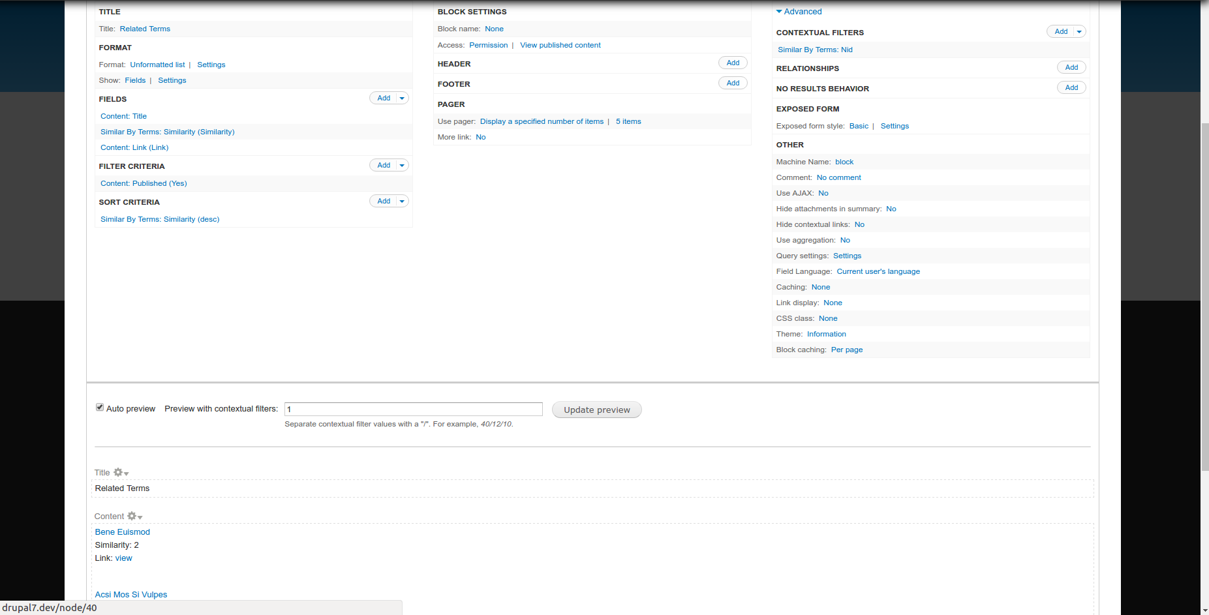1209x615 pixels.
Task: Expand the Fields Add dropdown arrow
Action: pyautogui.click(x=402, y=98)
